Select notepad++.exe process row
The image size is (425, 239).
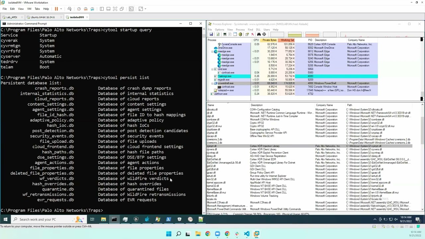[292, 90]
